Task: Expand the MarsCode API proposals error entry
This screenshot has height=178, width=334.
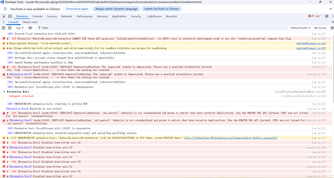Action: 8,39
